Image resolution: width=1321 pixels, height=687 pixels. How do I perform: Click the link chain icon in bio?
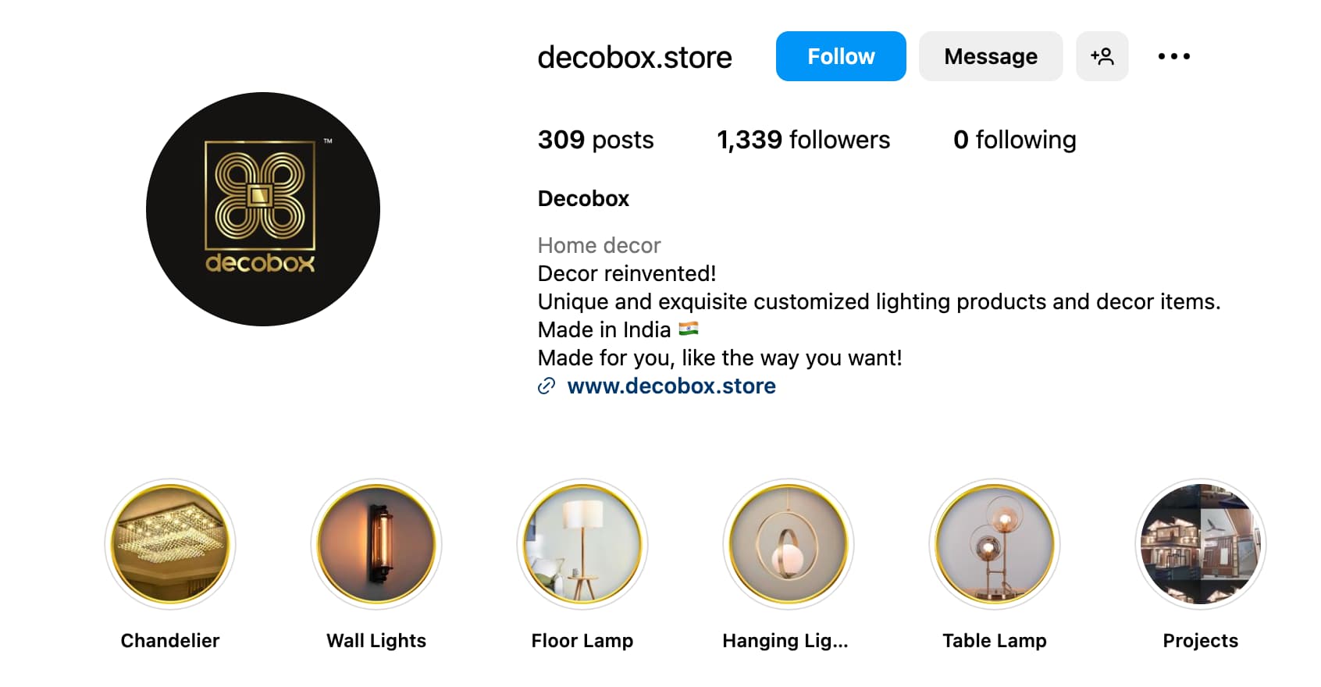coord(547,386)
